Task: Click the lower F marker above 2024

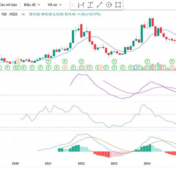Action: click(x=147, y=67)
